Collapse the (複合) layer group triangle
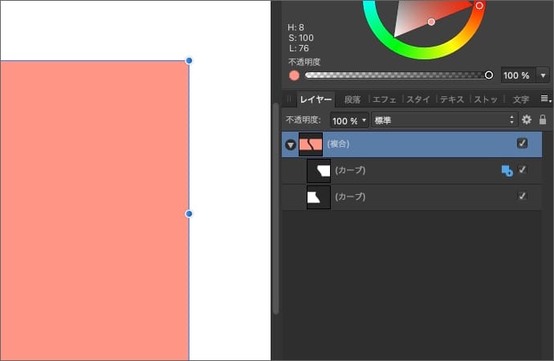This screenshot has width=554, height=361. pyautogui.click(x=290, y=145)
